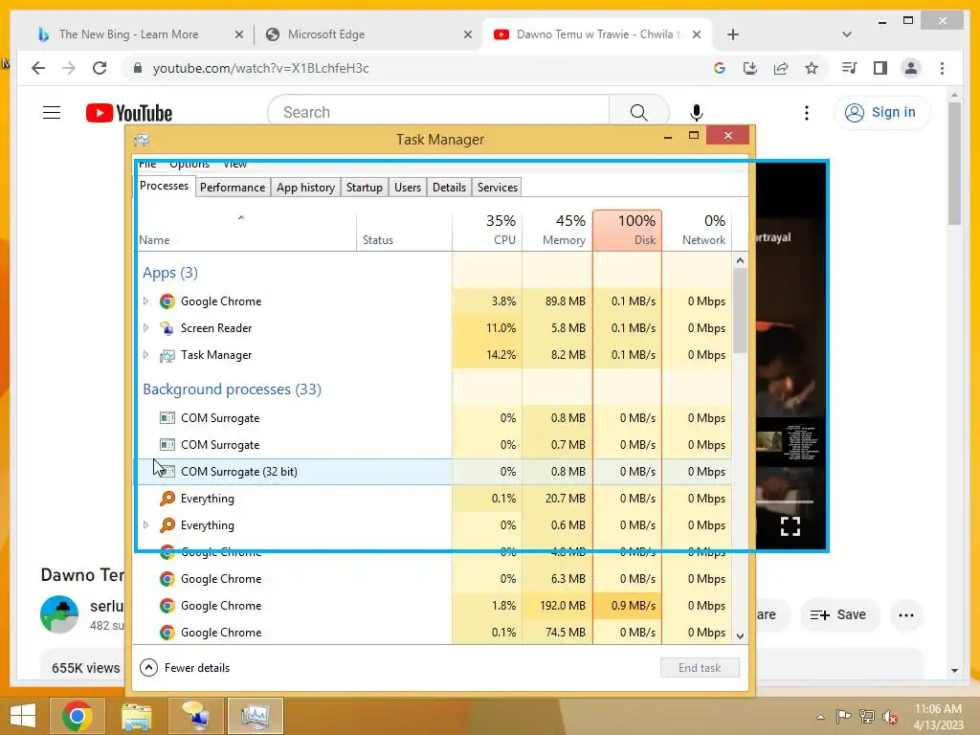This screenshot has width=980, height=735.
Task: Go back with browser back arrow
Action: [38, 68]
